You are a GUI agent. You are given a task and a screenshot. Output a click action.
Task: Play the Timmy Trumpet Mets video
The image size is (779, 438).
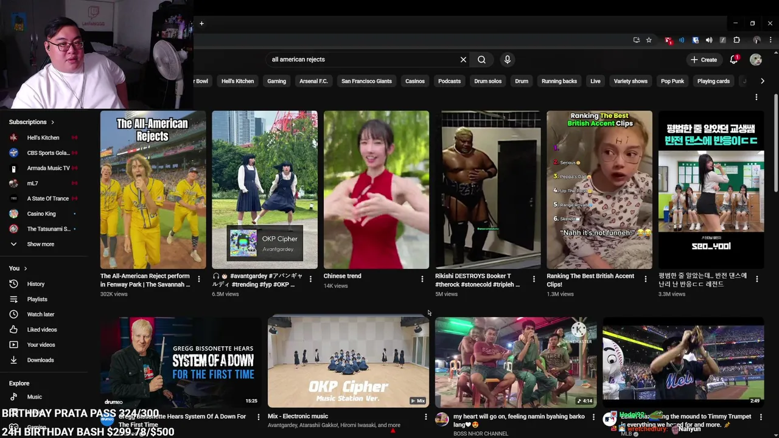click(683, 362)
